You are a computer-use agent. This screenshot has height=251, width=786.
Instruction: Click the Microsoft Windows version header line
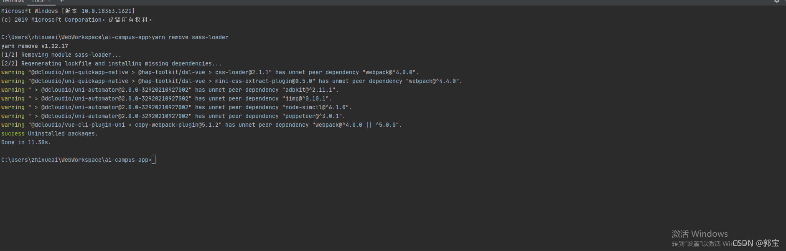point(68,11)
